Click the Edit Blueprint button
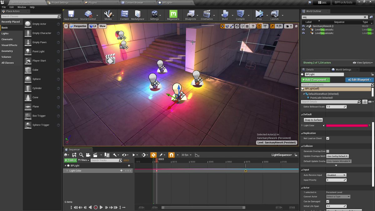375x211 pixels. pyautogui.click(x=359, y=80)
